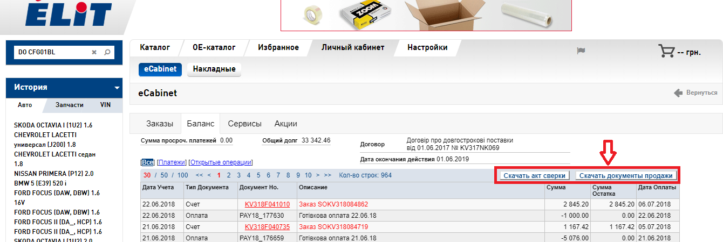
Task: Click the flag icon near cart
Action: pos(581,51)
